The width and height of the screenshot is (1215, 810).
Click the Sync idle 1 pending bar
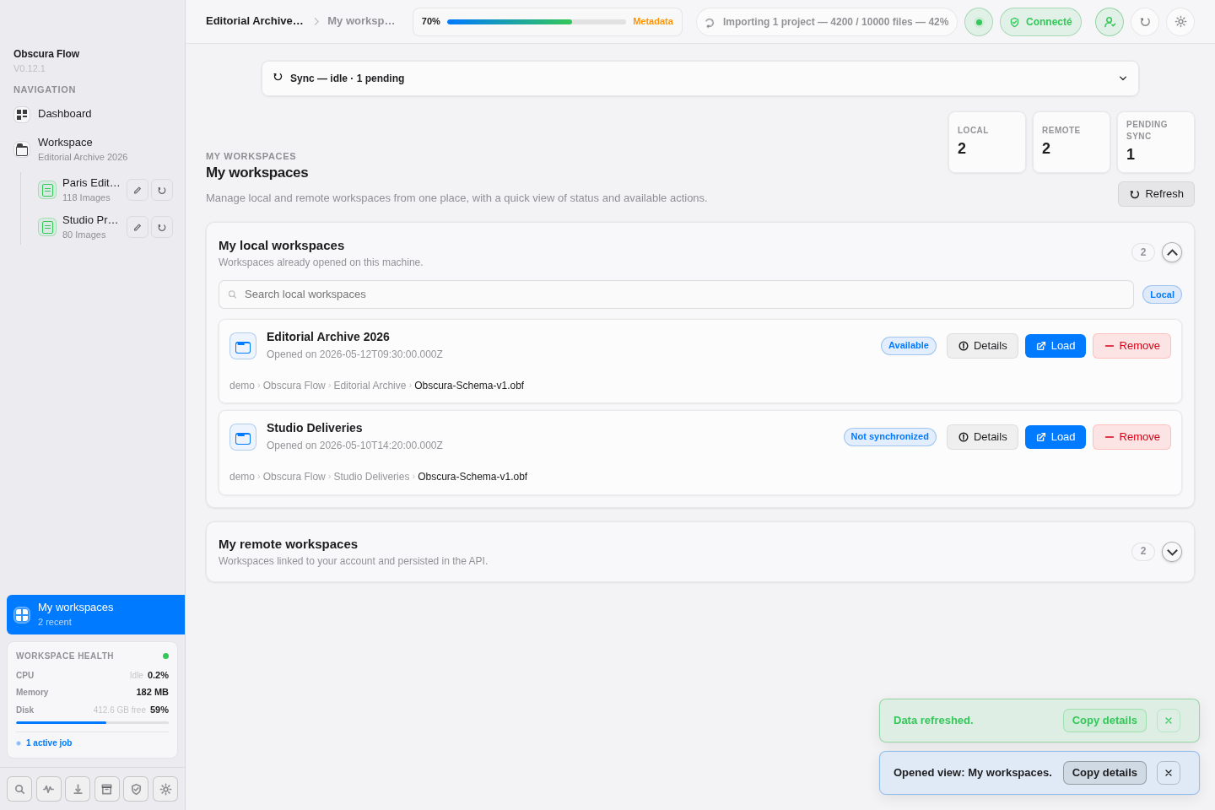pos(700,78)
